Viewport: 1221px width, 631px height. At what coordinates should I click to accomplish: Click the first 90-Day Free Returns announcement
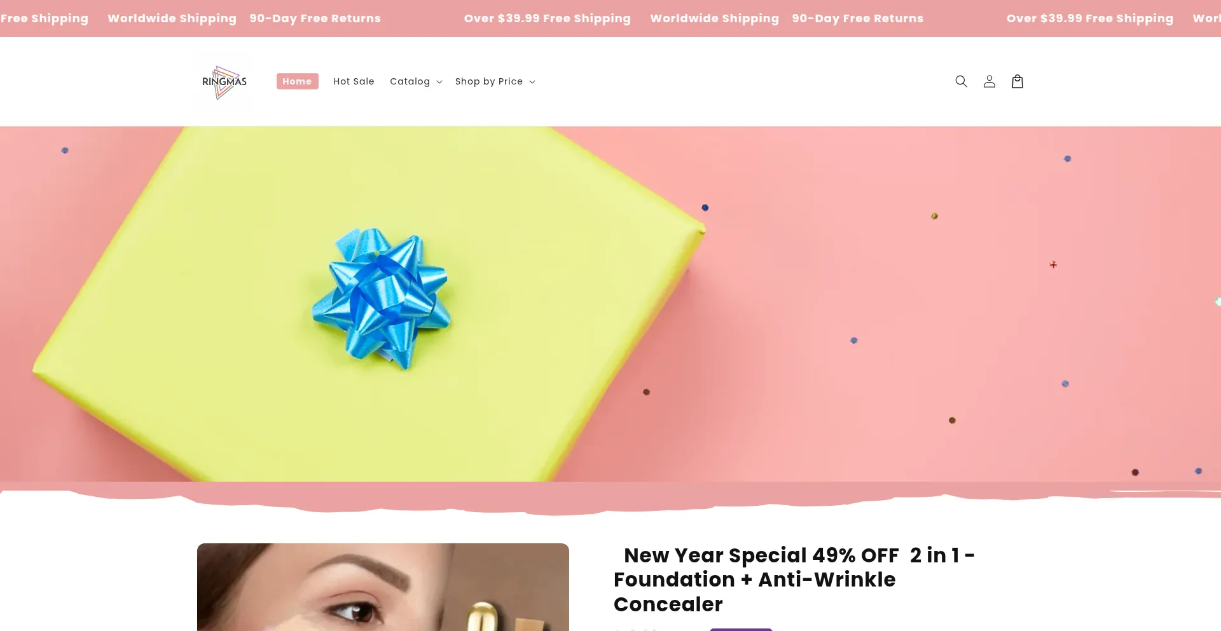[x=315, y=18]
